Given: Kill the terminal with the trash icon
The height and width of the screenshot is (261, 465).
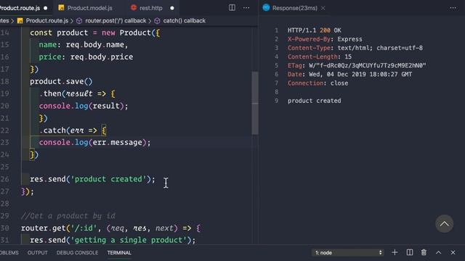Looking at the screenshot, I should click(x=424, y=252).
